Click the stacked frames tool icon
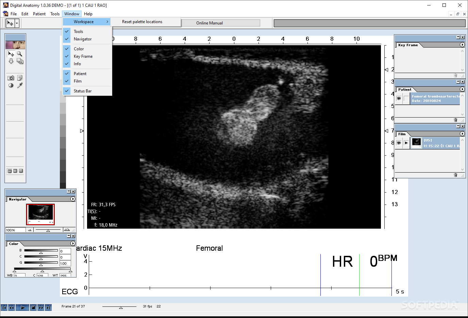468x318 pixels. (x=20, y=61)
